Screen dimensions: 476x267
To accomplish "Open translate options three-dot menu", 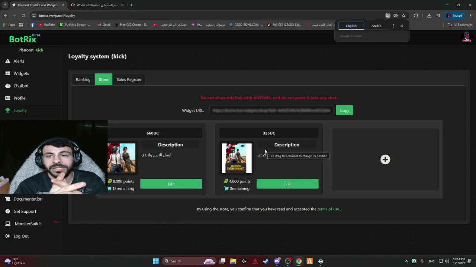I will [x=393, y=26].
